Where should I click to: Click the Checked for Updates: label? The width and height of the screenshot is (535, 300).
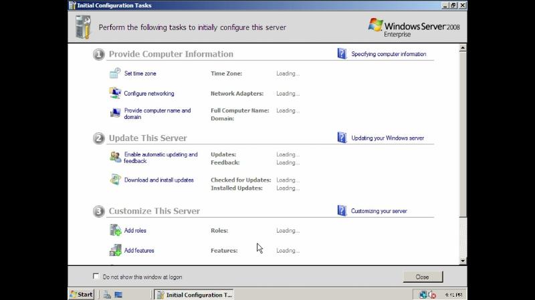(x=241, y=180)
